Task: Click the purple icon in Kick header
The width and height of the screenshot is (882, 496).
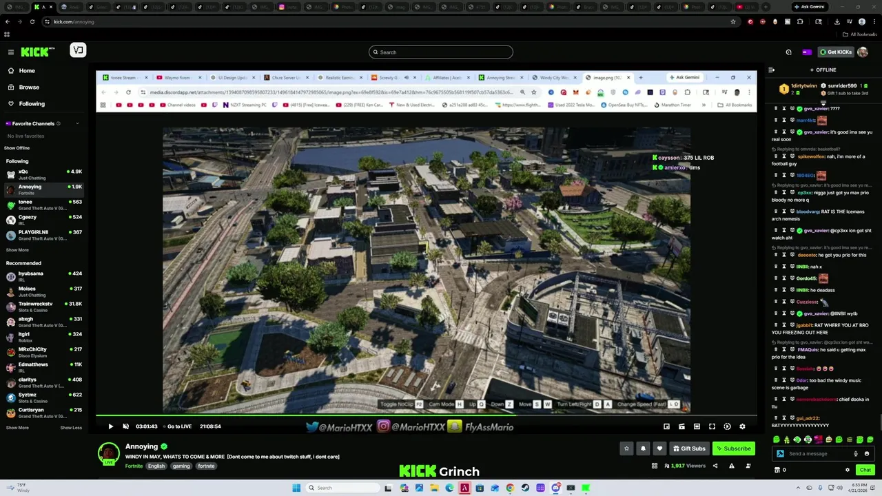Action: (x=807, y=52)
